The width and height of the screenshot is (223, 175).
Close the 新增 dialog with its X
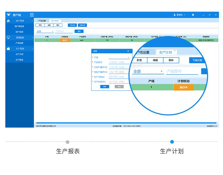[128, 51]
